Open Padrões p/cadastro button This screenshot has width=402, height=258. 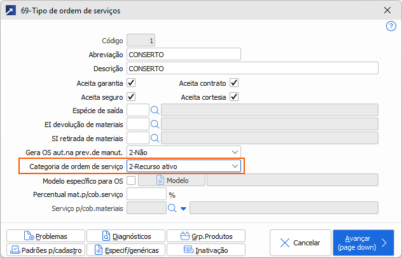pos(46,250)
